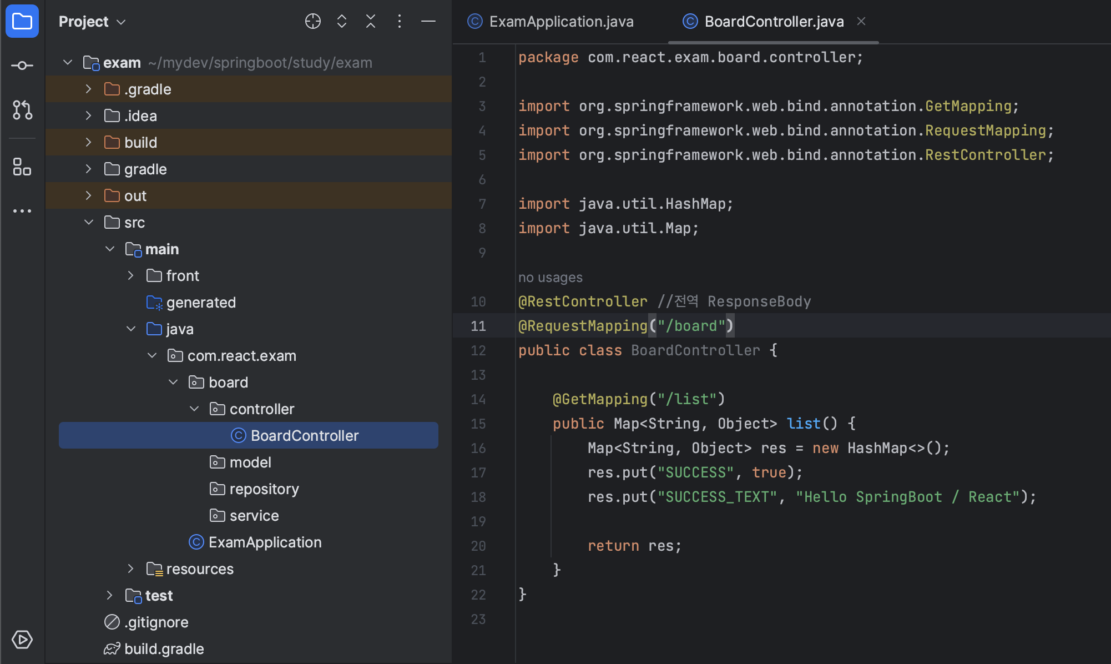This screenshot has height=664, width=1111.
Task: Select ExamApplication class in tree
Action: 264,542
